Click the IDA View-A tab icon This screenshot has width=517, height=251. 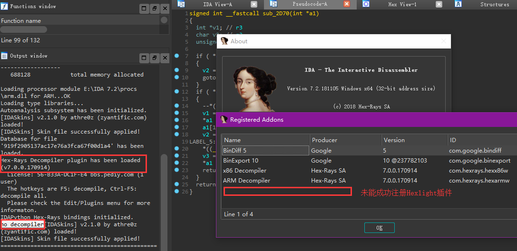[x=181, y=4]
